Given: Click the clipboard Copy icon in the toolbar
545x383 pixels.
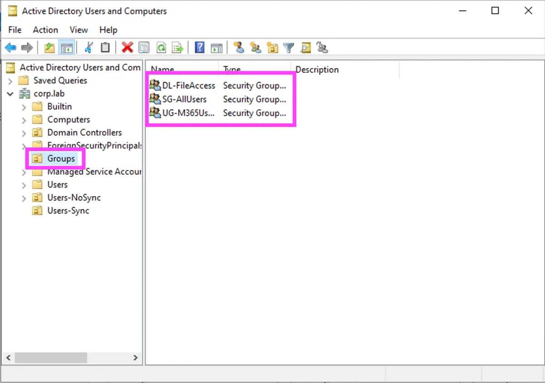Looking at the screenshot, I should pyautogui.click(x=105, y=48).
